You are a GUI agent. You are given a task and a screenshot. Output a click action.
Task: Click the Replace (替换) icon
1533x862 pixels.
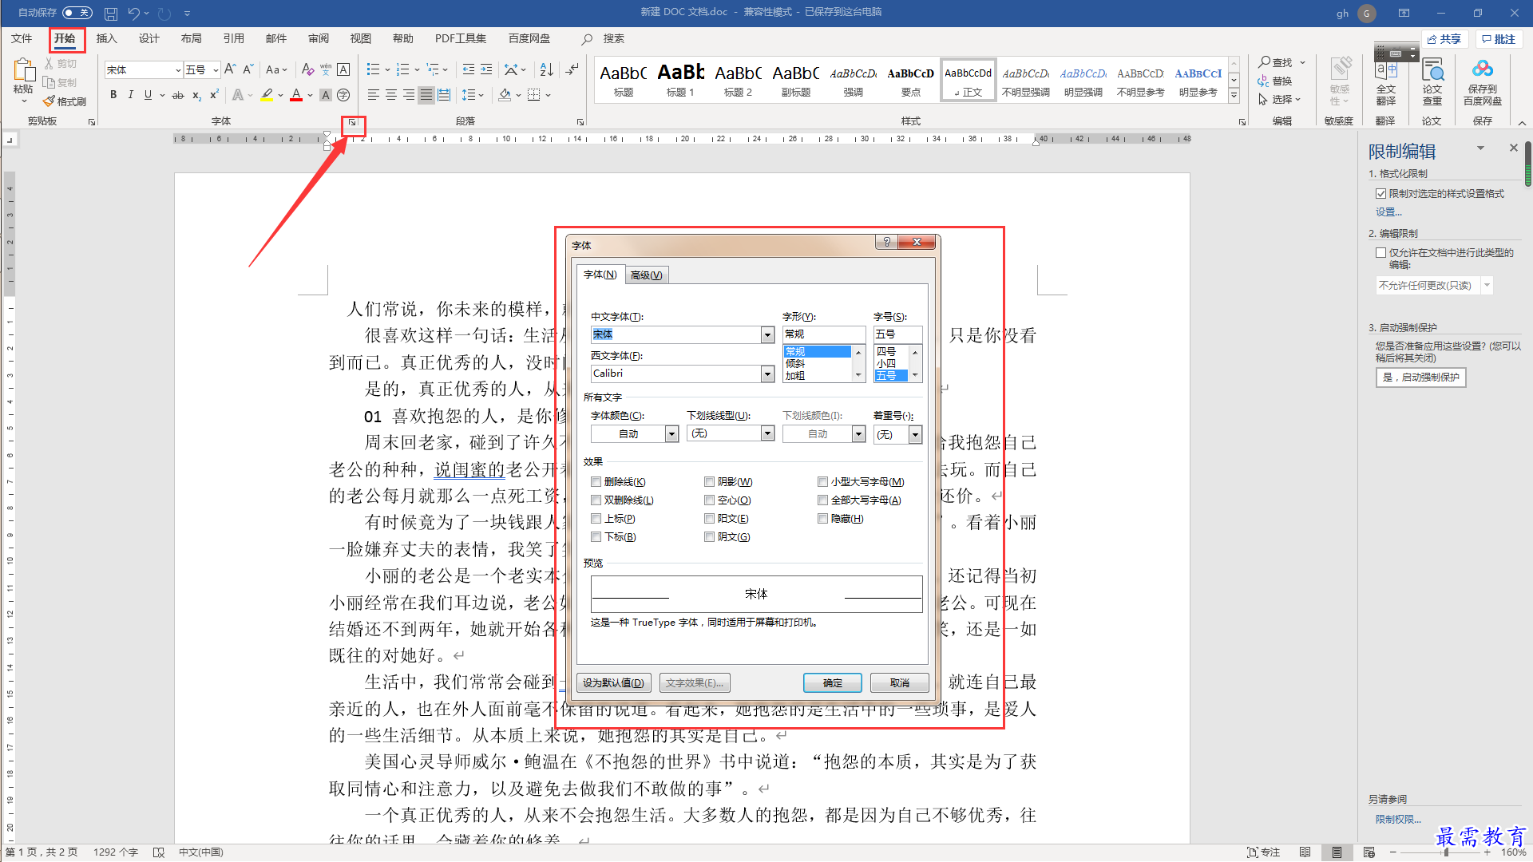[1275, 81]
